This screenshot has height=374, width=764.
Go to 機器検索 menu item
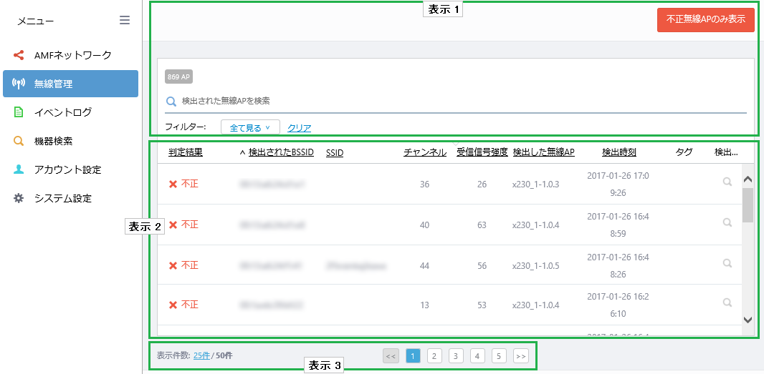point(71,141)
